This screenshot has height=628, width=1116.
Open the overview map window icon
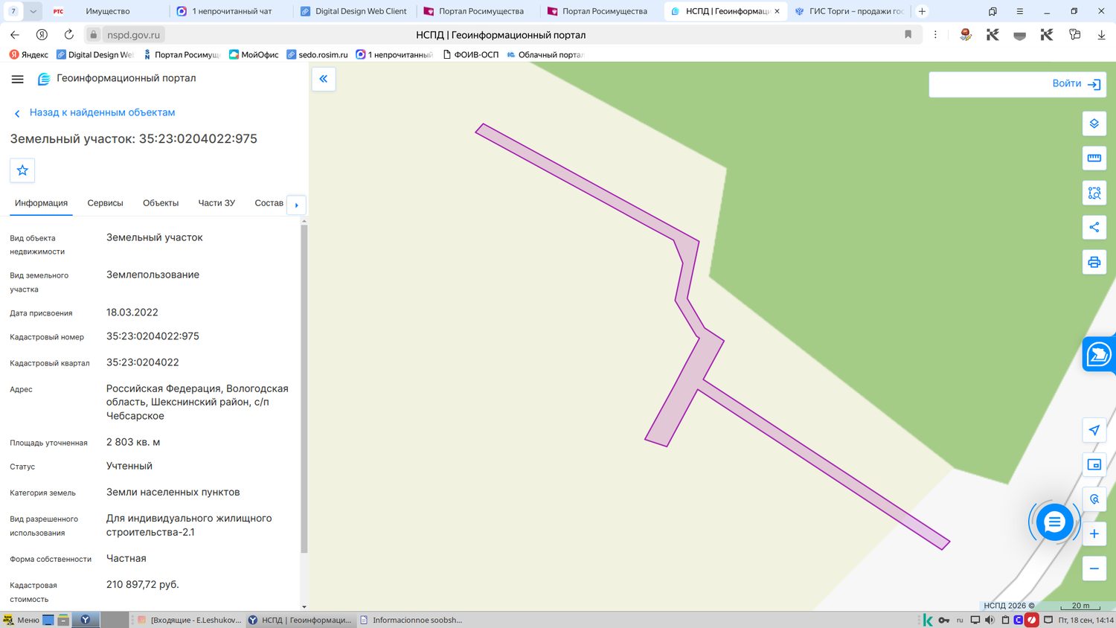pos(1094,464)
